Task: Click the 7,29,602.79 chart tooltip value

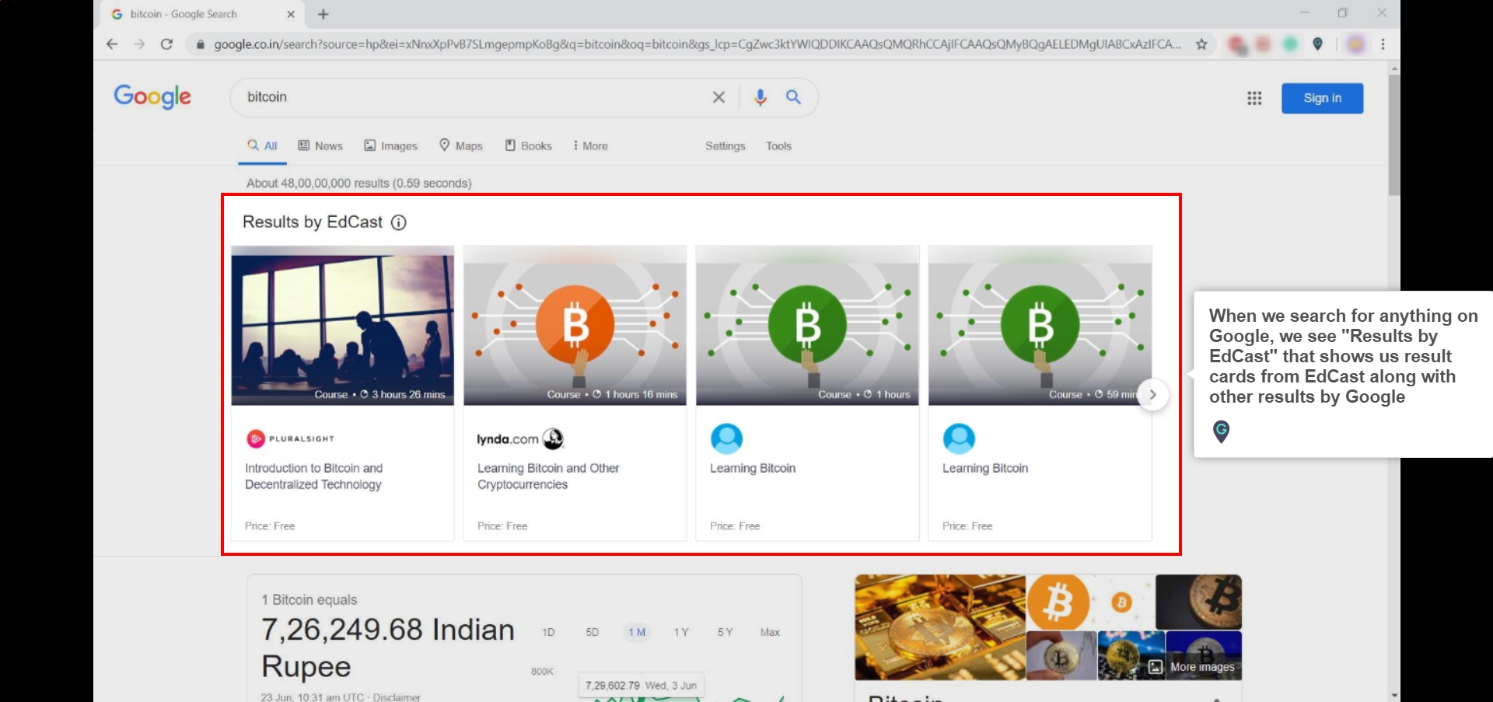Action: [613, 686]
